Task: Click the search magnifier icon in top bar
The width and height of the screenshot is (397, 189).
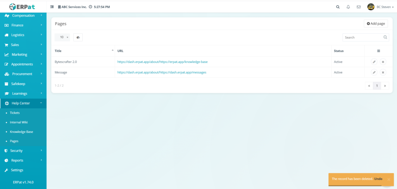Action: click(338, 7)
